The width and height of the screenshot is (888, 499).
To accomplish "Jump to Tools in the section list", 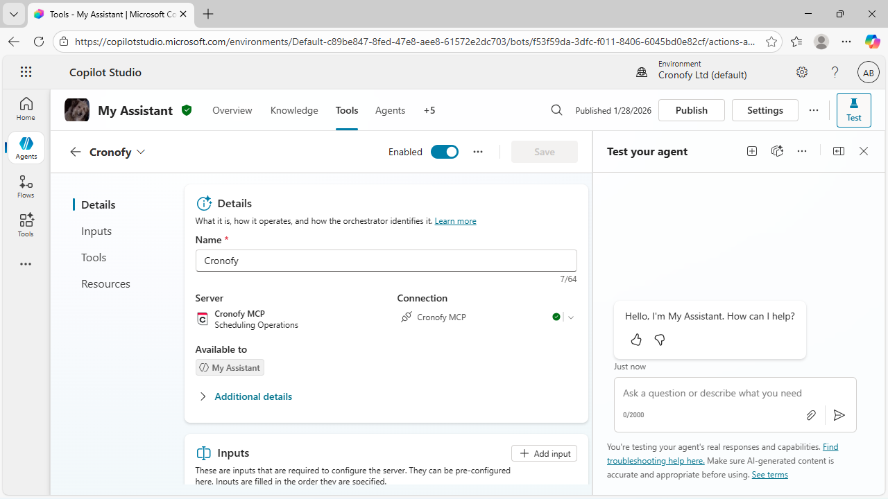I will [x=94, y=257].
